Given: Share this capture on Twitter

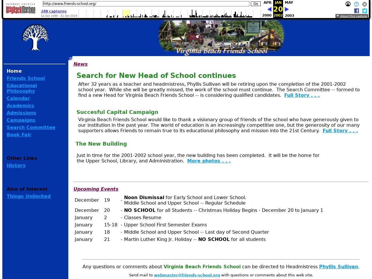Looking at the screenshot, I should (x=364, y=11).
